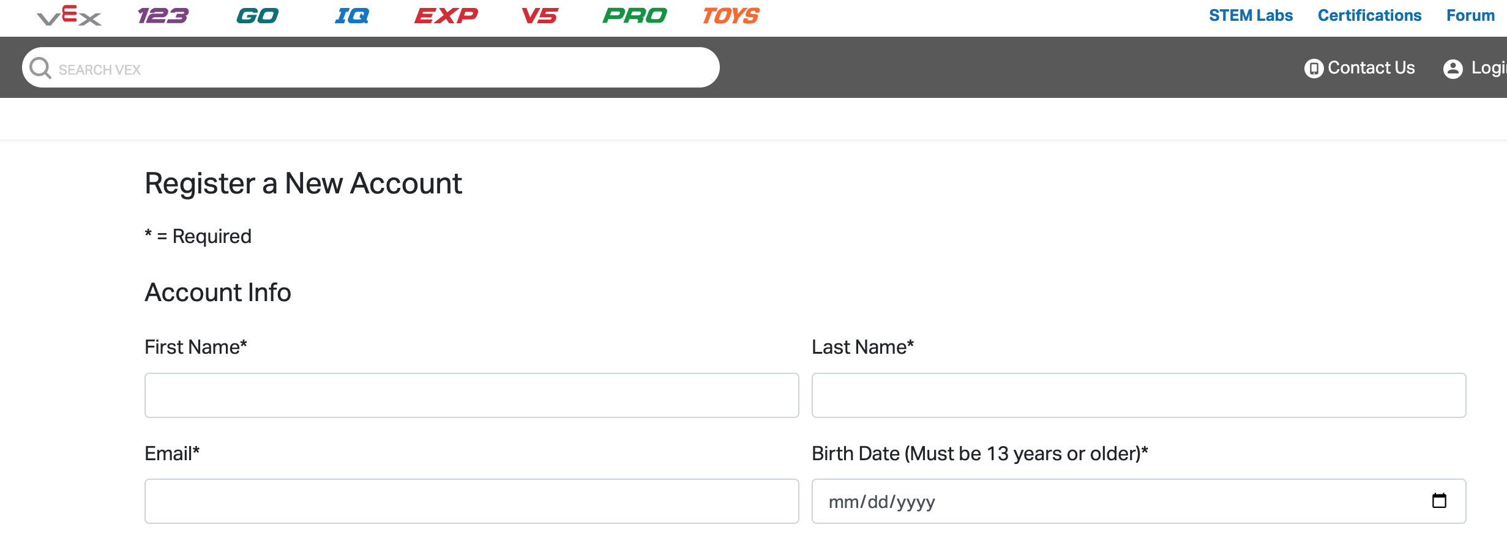Screen dimensions: 1507x541
Task: Click the VEX logo
Action: coord(69,17)
